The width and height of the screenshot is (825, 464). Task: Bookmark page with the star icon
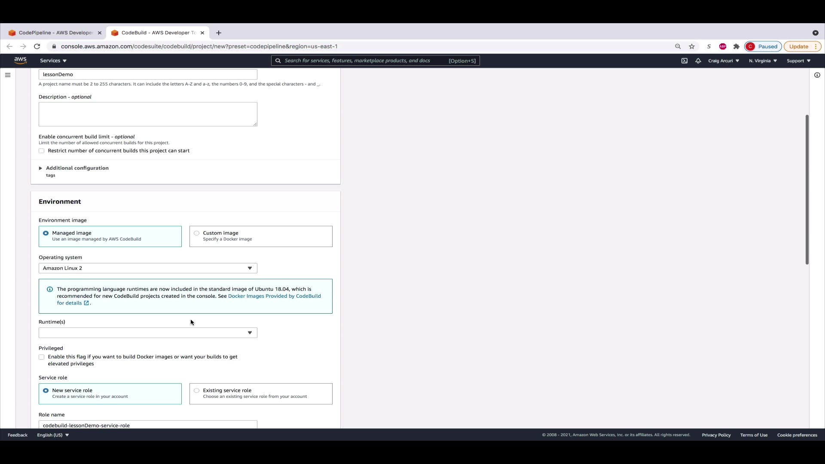692,46
